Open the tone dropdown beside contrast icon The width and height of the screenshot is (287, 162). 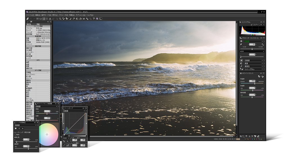click(x=254, y=63)
